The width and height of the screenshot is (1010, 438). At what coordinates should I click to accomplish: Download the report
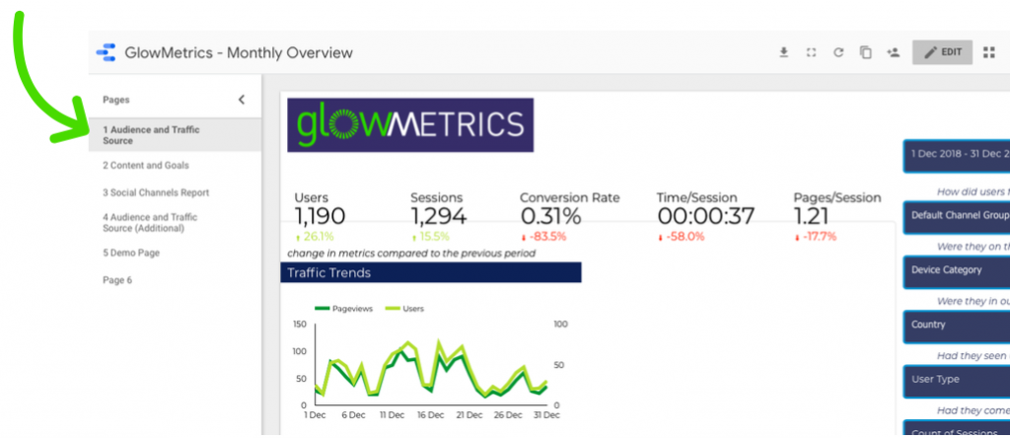784,53
